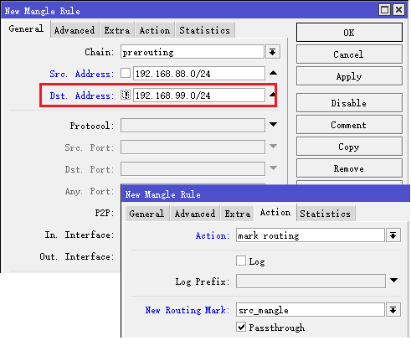The width and height of the screenshot is (411, 346).
Task: Click the Action field with mark routing
Action: (311, 235)
